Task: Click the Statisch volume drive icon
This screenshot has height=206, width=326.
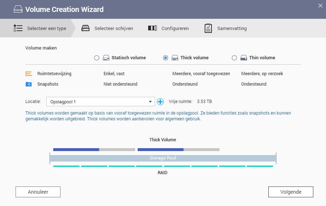Action: (106, 58)
